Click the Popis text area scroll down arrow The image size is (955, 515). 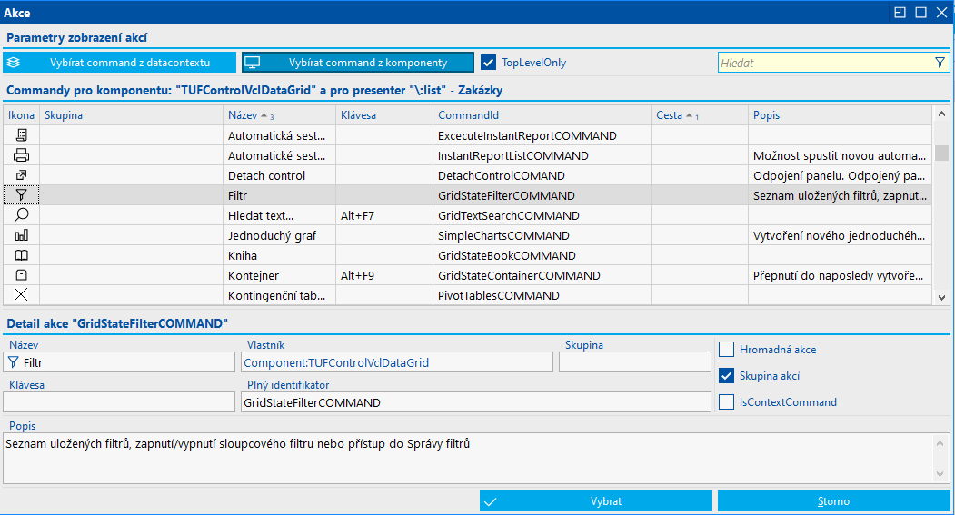(x=940, y=473)
